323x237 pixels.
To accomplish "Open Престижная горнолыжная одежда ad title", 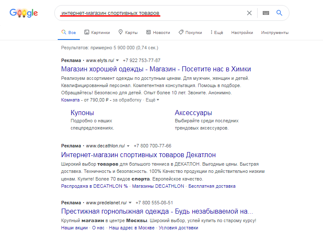I will (x=157, y=212).
